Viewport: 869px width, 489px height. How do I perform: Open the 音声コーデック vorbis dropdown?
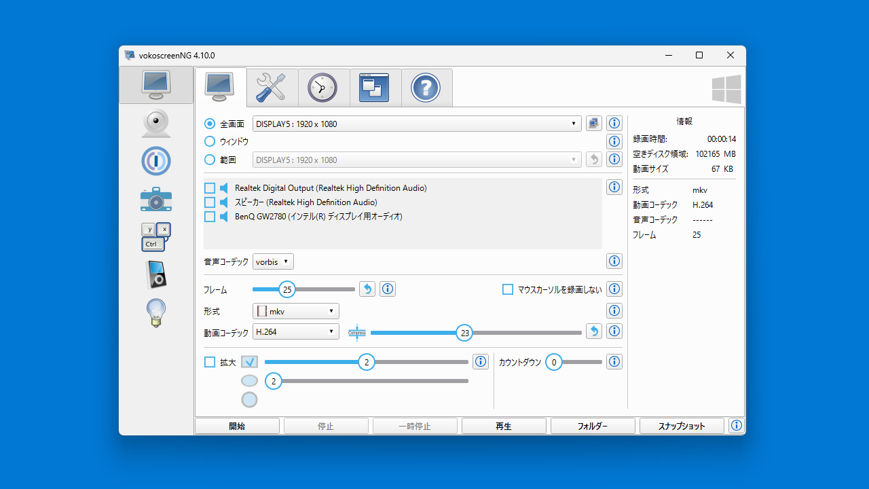pyautogui.click(x=273, y=261)
